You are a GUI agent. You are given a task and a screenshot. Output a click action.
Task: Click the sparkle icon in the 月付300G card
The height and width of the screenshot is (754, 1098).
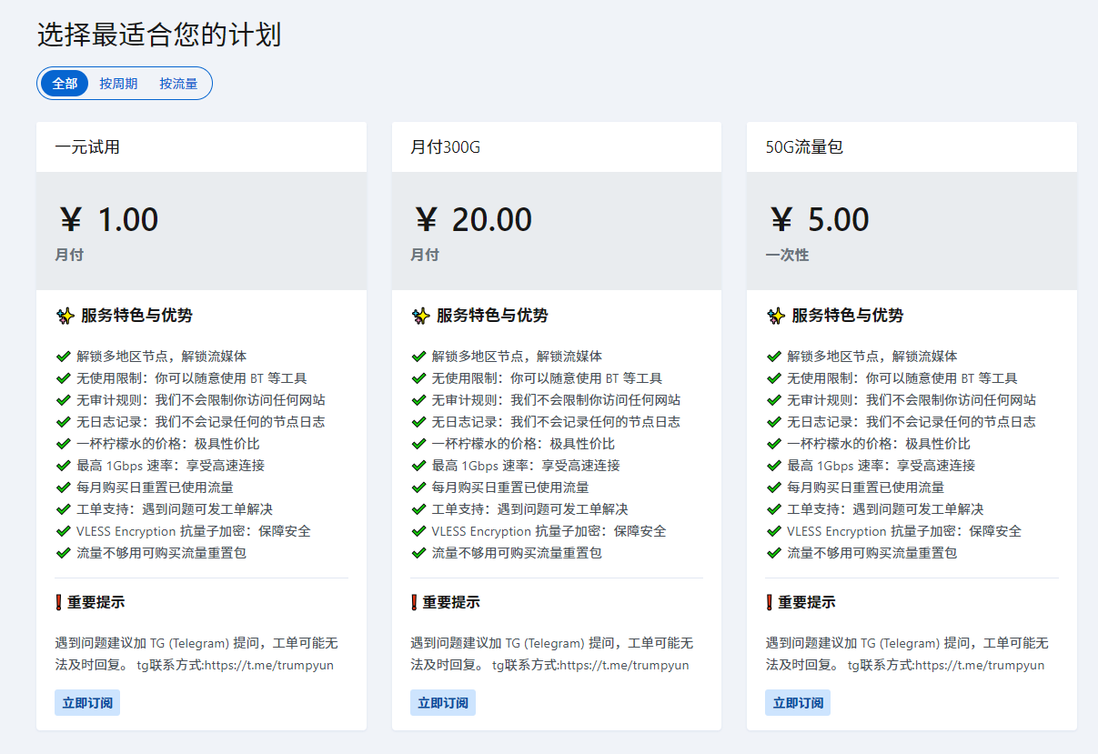coord(420,317)
